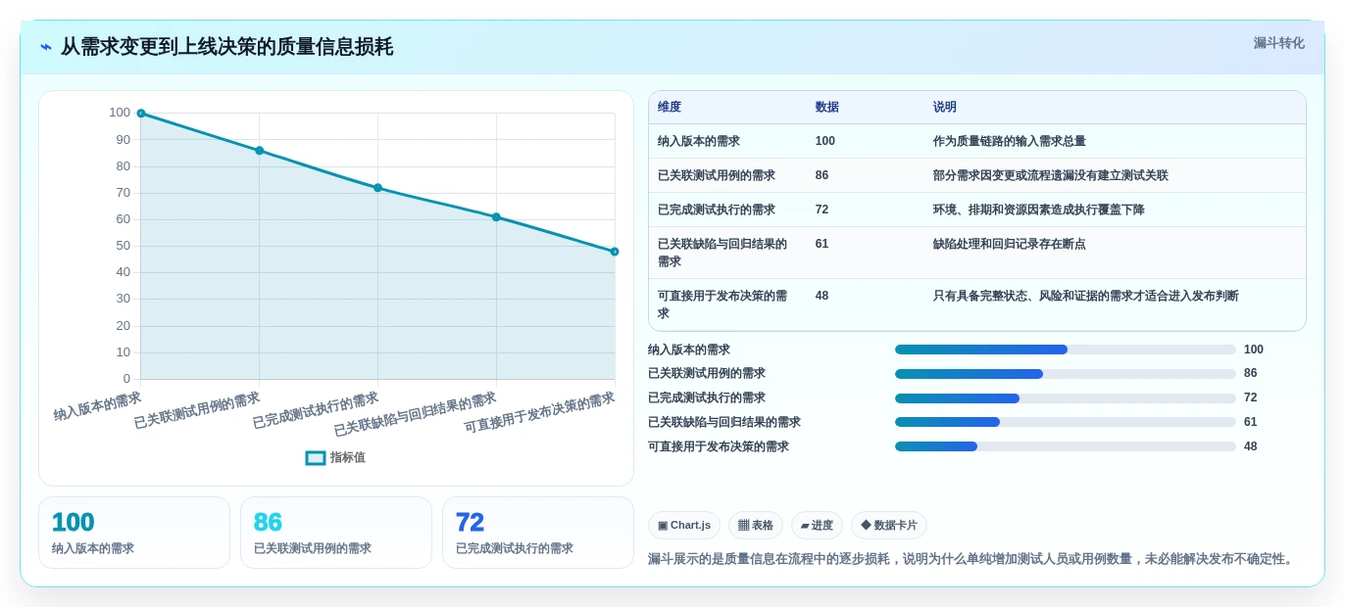Click the 说明 column header
This screenshot has height=607, width=1345.
(x=945, y=108)
